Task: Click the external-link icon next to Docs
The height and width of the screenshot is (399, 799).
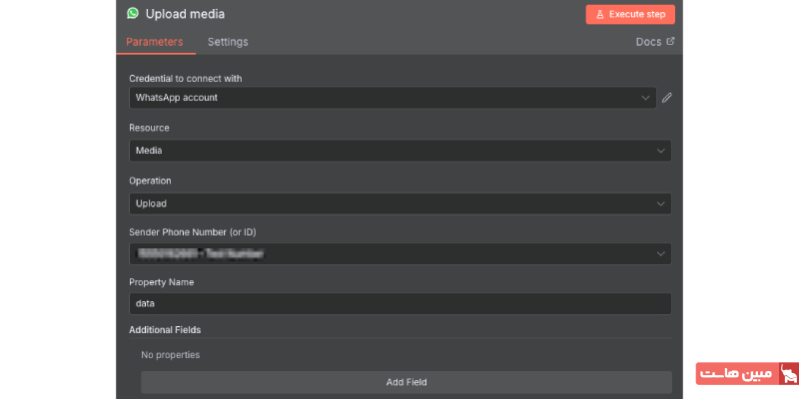Action: pos(670,42)
